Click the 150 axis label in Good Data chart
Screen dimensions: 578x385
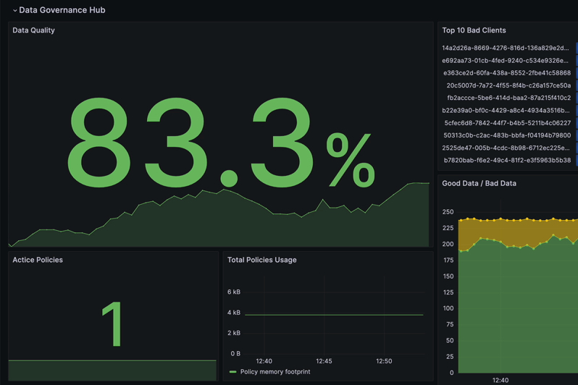click(x=448, y=276)
